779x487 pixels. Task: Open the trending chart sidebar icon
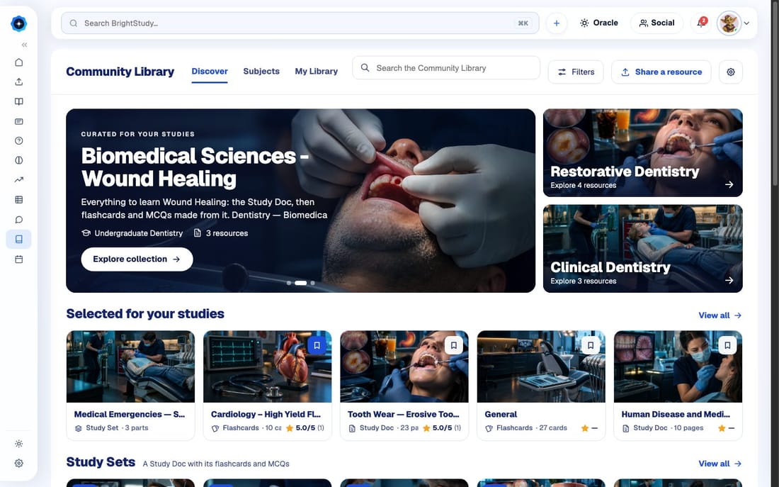19,179
